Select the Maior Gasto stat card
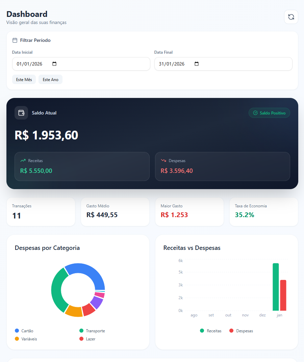The height and width of the screenshot is (362, 304). [x=189, y=212]
